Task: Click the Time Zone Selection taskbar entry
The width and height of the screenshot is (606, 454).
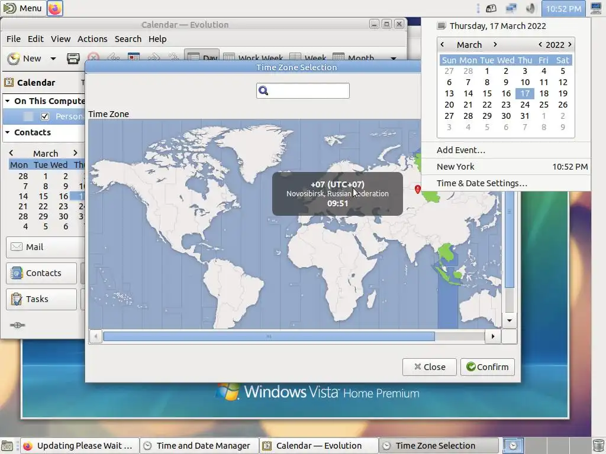Action: (439, 446)
